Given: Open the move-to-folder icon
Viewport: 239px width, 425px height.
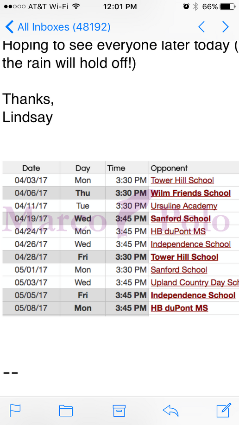Looking at the screenshot, I should (x=66, y=410).
